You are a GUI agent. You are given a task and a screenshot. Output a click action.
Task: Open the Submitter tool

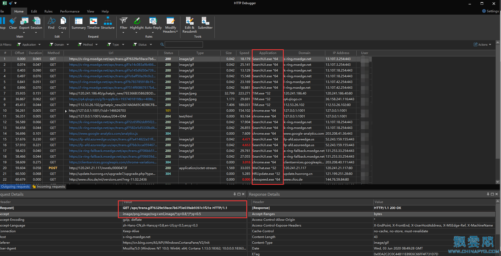click(x=205, y=23)
